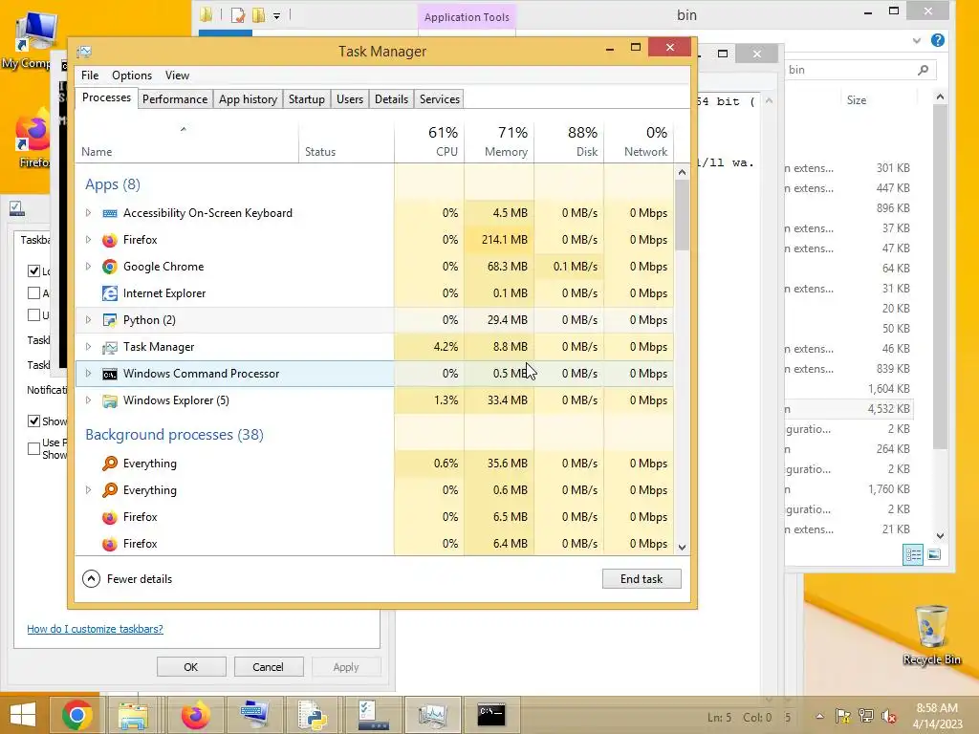Click OK in taskbar properties dialog
The height and width of the screenshot is (734, 979).
click(191, 666)
